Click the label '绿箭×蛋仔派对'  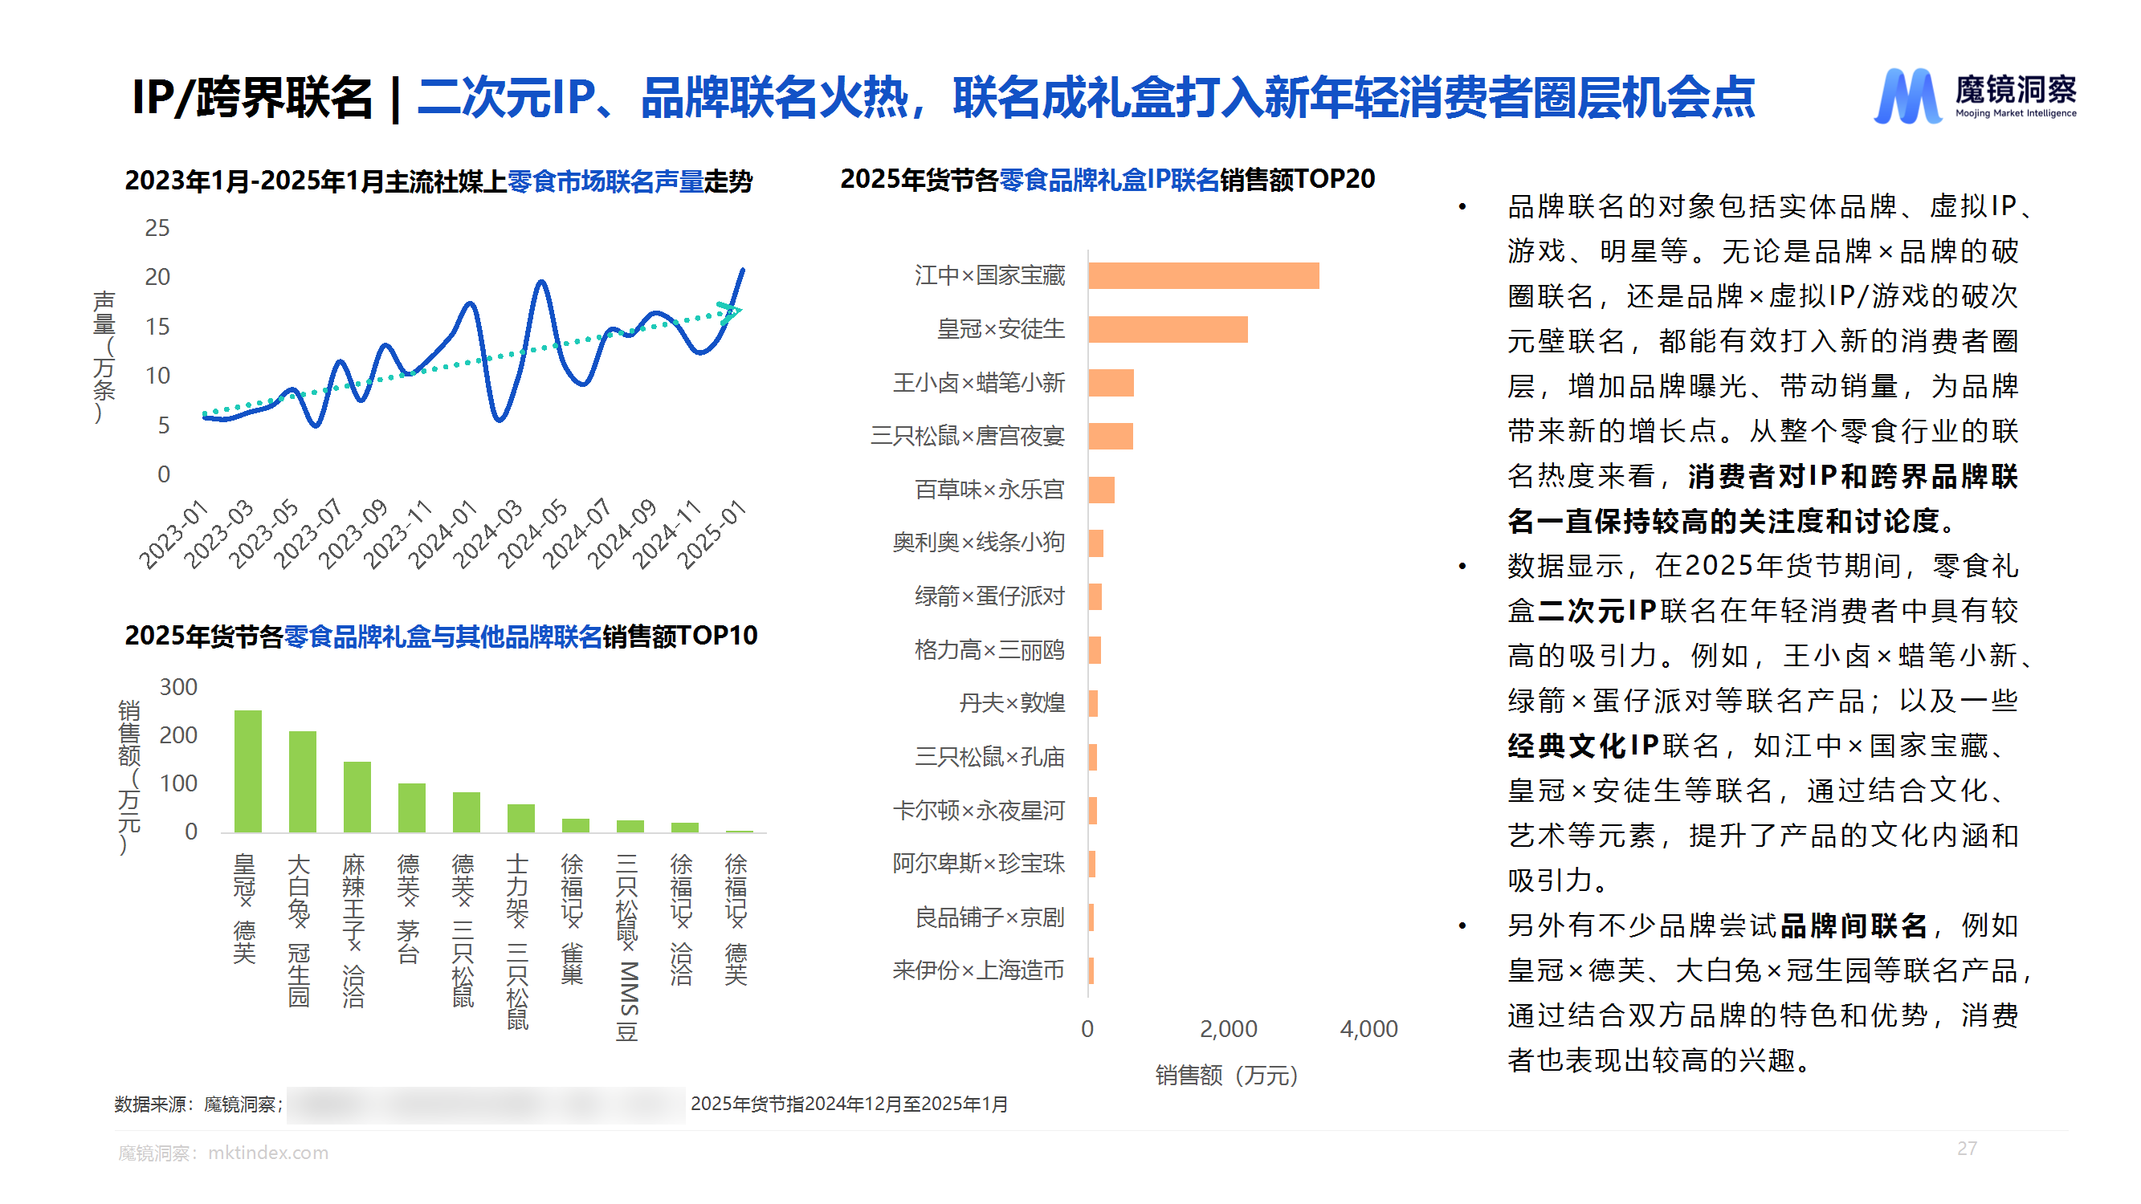[x=990, y=596]
